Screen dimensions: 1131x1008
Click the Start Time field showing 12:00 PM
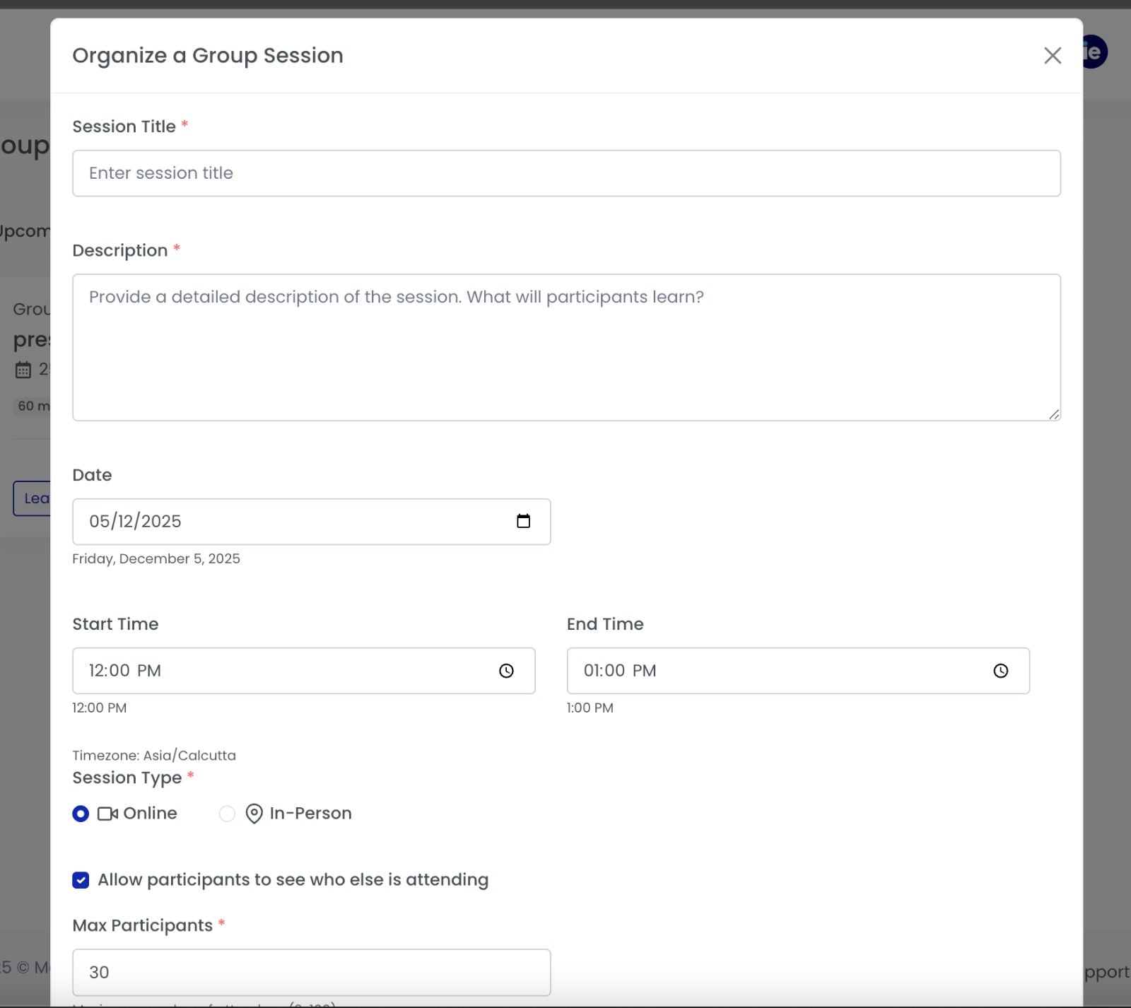click(x=283, y=671)
